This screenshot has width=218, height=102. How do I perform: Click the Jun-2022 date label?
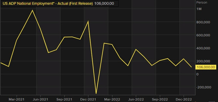136,99
